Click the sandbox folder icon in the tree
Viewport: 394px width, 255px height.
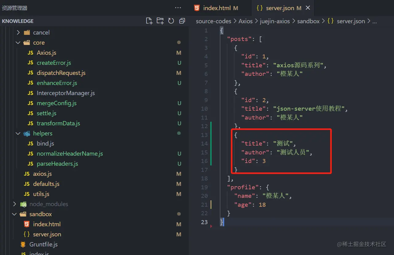(x=23, y=214)
